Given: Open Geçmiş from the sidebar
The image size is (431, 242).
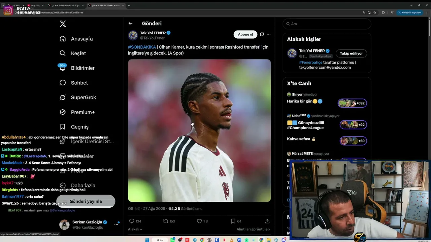Looking at the screenshot, I should pyautogui.click(x=74, y=127).
